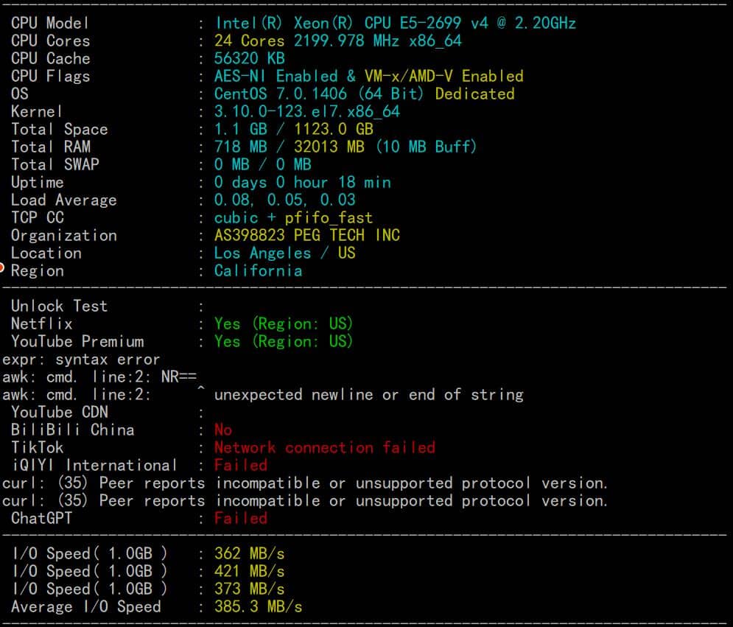
Task: Click the CPU model Xeon E5-2699 text
Action: coord(395,23)
